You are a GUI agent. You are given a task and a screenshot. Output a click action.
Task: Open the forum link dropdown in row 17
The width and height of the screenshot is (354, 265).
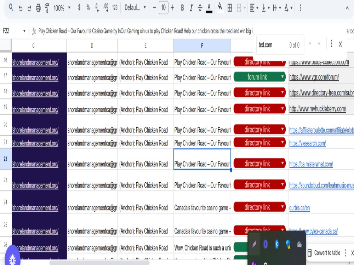point(282,77)
